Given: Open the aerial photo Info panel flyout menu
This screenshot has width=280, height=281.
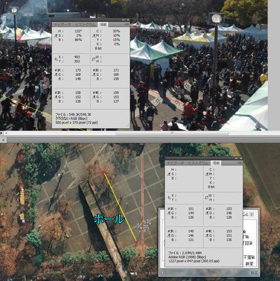Looking at the screenshot, I should pyautogui.click(x=239, y=163).
